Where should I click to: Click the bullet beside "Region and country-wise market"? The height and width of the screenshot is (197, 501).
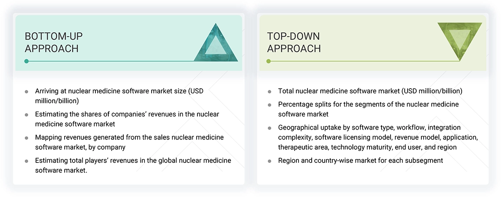tap(269, 161)
